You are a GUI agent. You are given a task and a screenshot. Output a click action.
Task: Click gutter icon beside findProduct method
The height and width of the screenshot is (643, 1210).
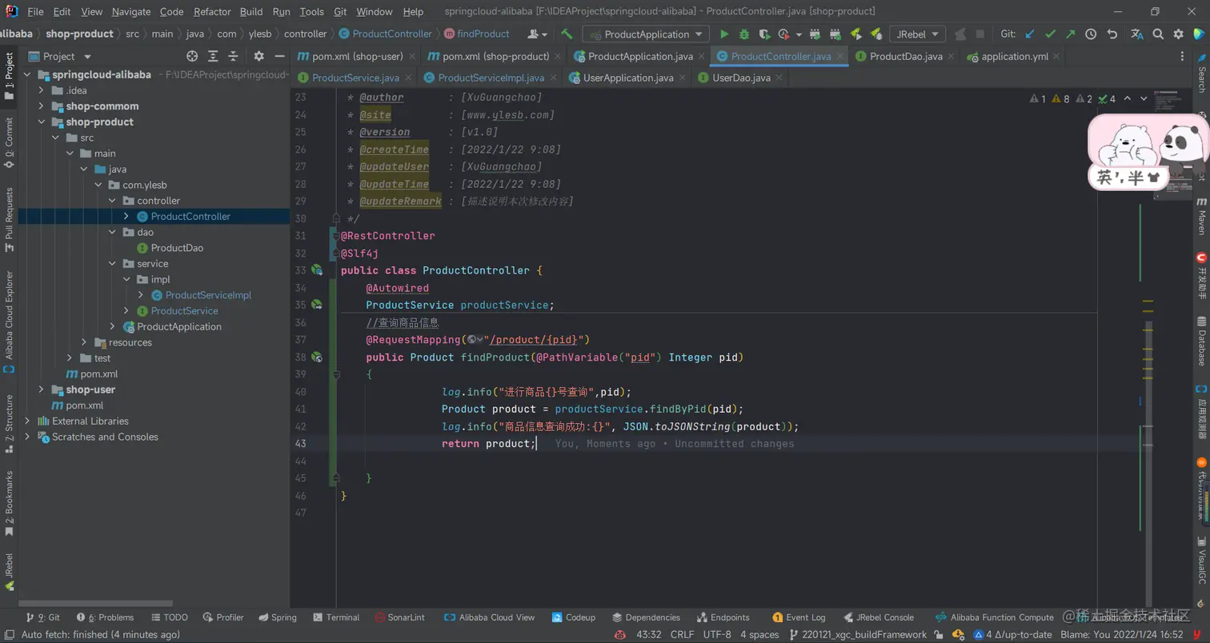(x=317, y=357)
